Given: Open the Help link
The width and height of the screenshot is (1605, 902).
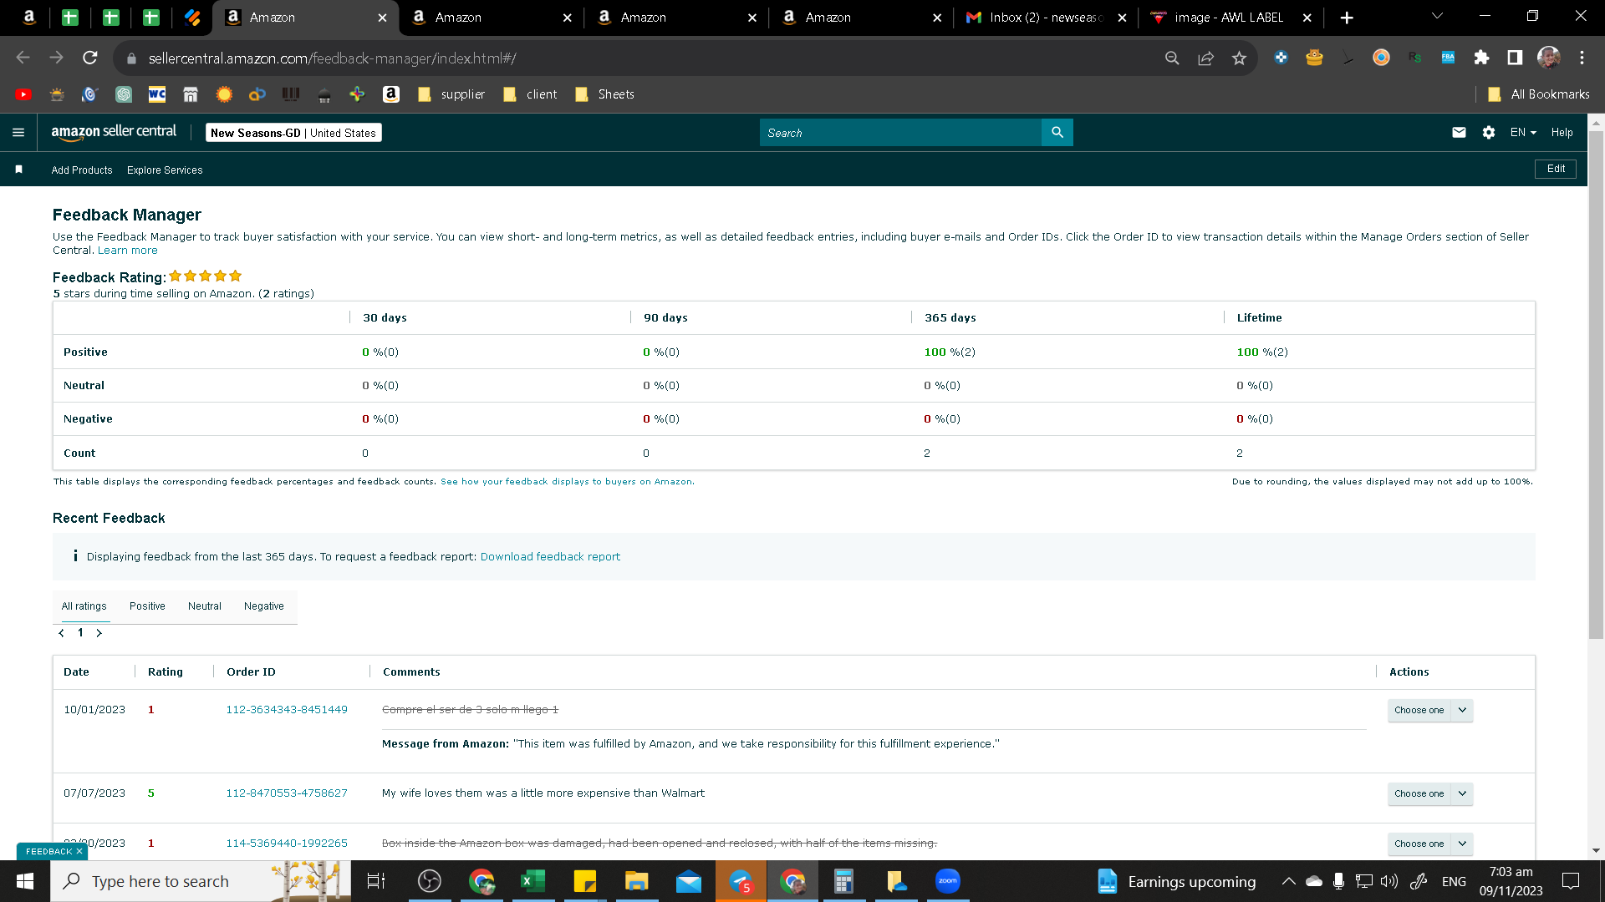Looking at the screenshot, I should coord(1562,132).
